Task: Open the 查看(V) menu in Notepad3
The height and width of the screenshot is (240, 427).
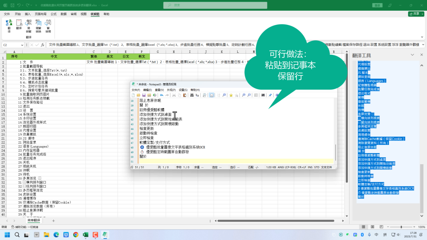Action: 159,90
